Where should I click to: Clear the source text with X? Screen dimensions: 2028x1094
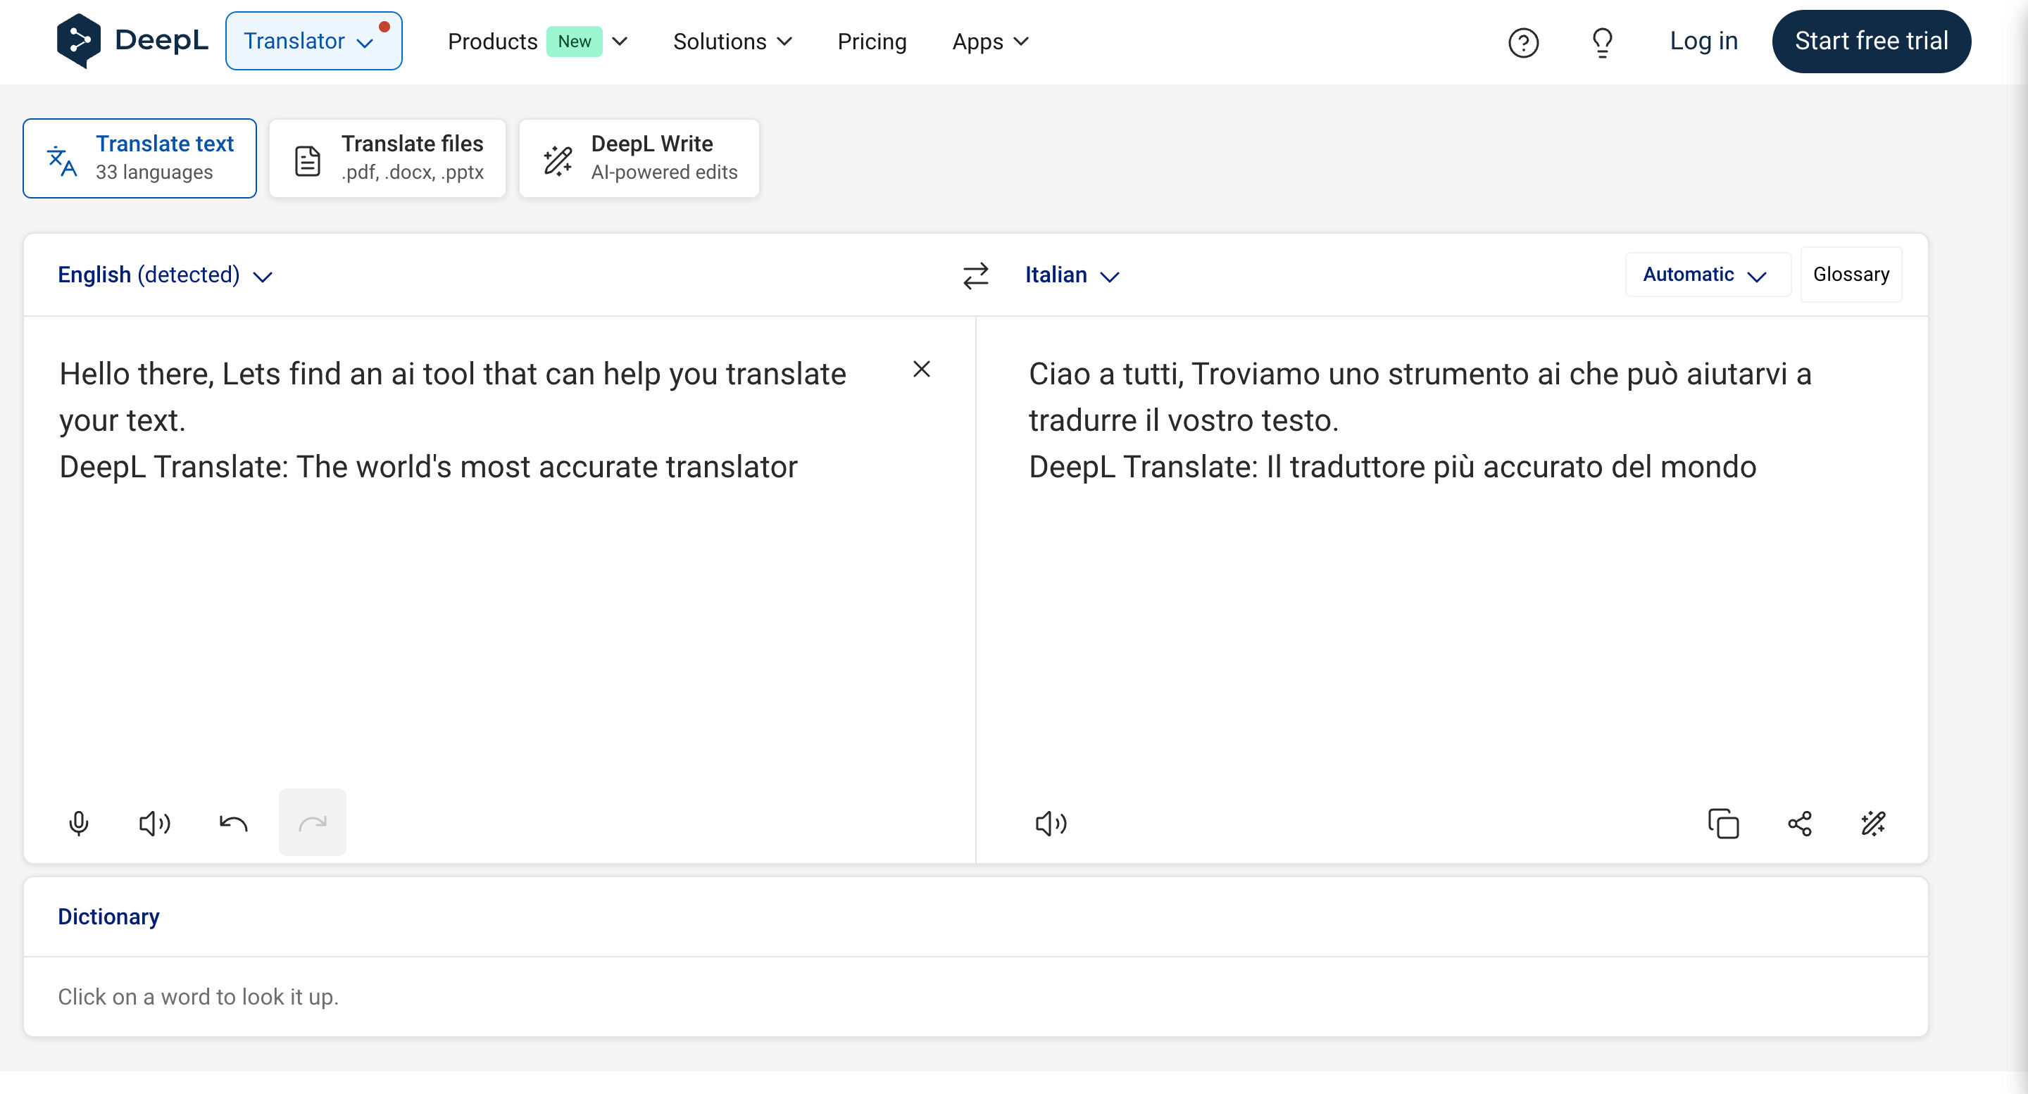pyautogui.click(x=921, y=369)
